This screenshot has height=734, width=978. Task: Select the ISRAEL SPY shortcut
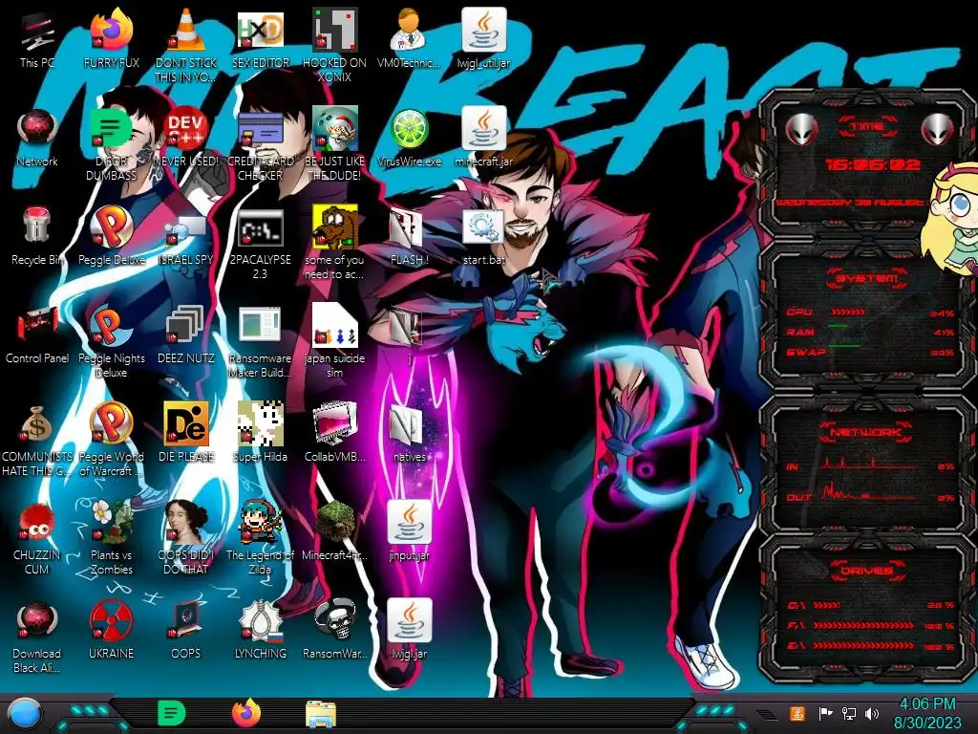(186, 237)
